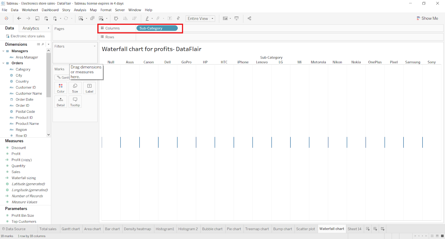Click the Undo back arrow
This screenshot has height=239, width=445.
(19, 18)
